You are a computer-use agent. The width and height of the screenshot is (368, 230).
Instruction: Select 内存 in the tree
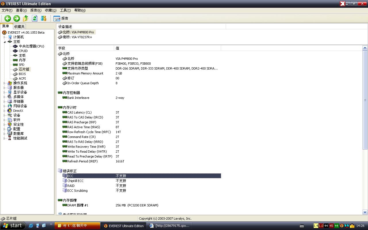(x=22, y=60)
